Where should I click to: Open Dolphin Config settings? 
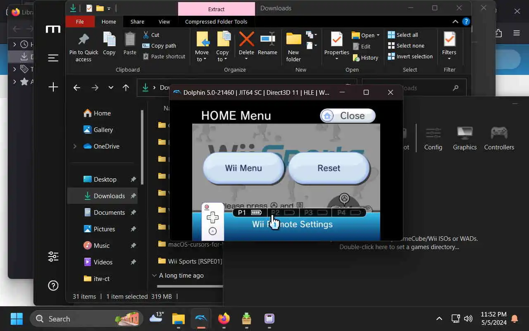tap(433, 139)
